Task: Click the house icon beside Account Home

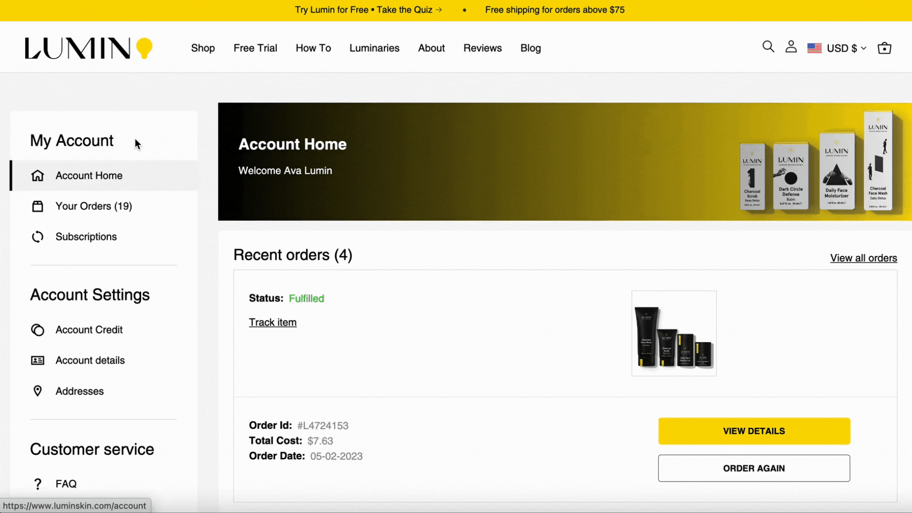Action: [x=38, y=176]
